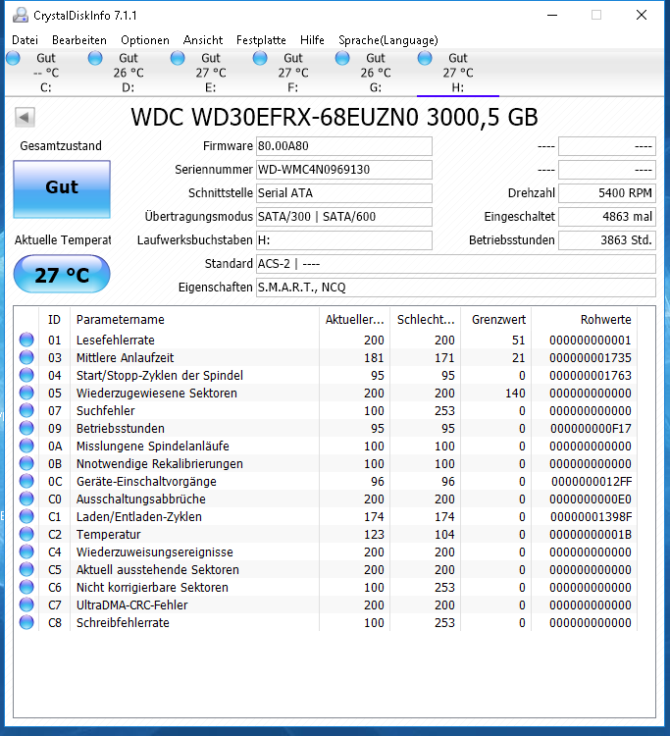The image size is (670, 736).
Task: Click the Firmware value field
Action: [343, 146]
